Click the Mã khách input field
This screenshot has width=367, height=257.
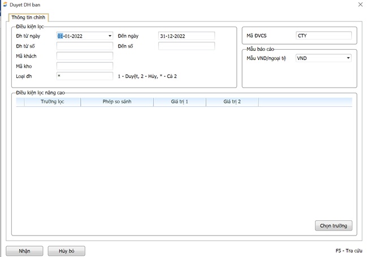pyautogui.click(x=84, y=56)
